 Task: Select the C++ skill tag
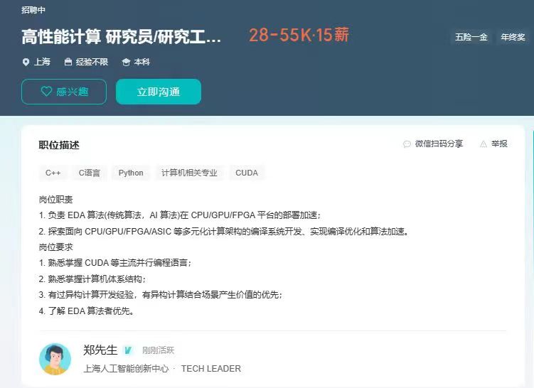pos(53,173)
